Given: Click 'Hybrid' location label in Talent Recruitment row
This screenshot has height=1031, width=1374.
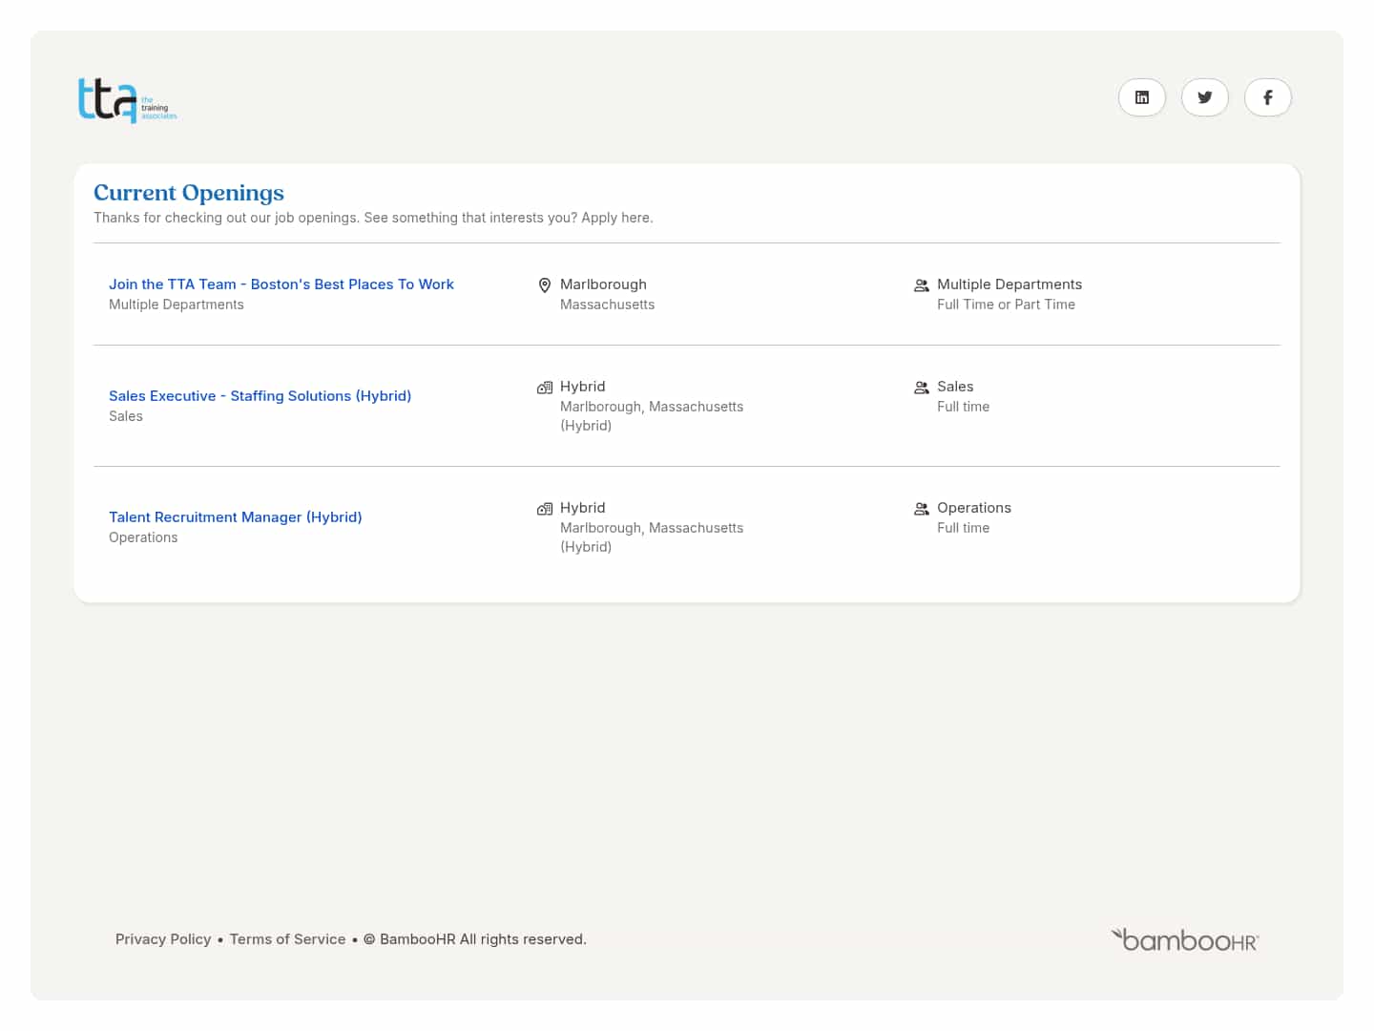Looking at the screenshot, I should click(582, 508).
